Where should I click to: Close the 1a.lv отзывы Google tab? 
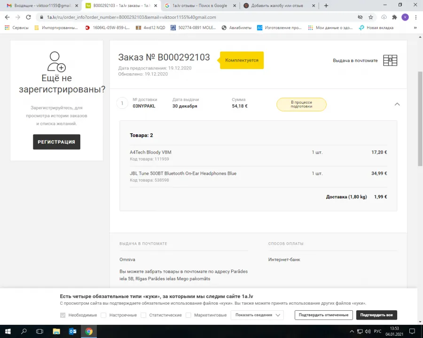click(235, 5)
